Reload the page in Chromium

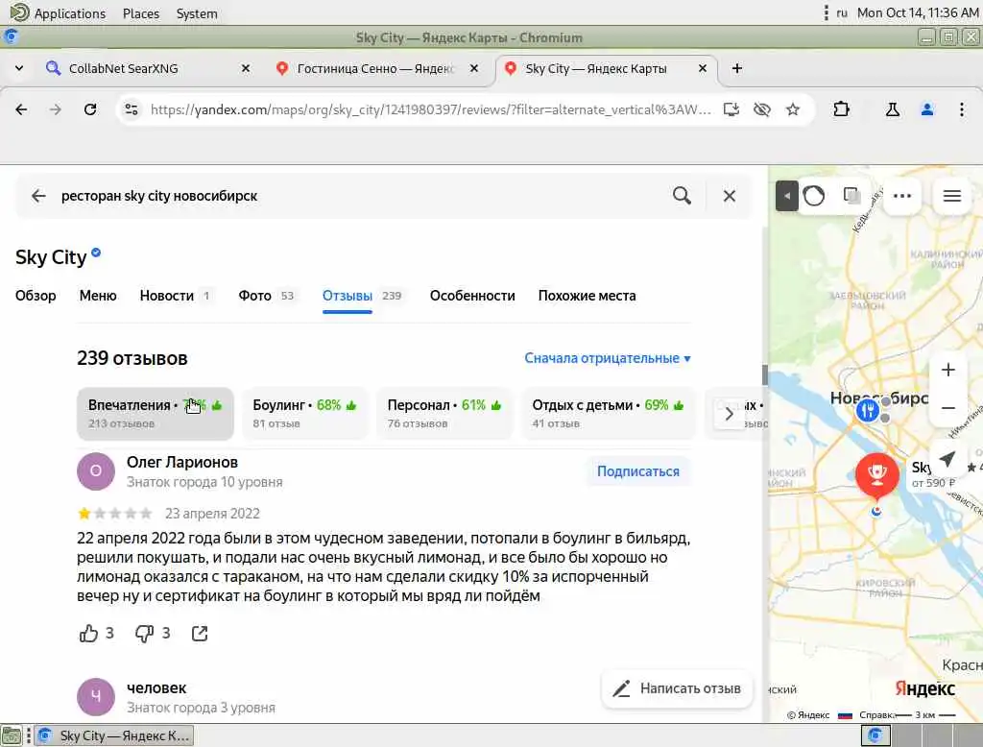pos(90,109)
